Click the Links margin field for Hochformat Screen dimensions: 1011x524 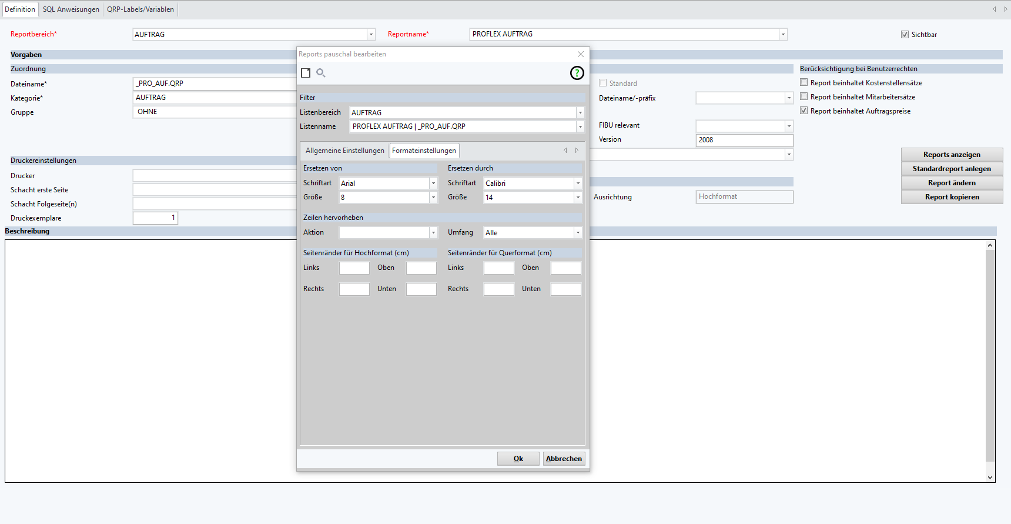tap(354, 268)
